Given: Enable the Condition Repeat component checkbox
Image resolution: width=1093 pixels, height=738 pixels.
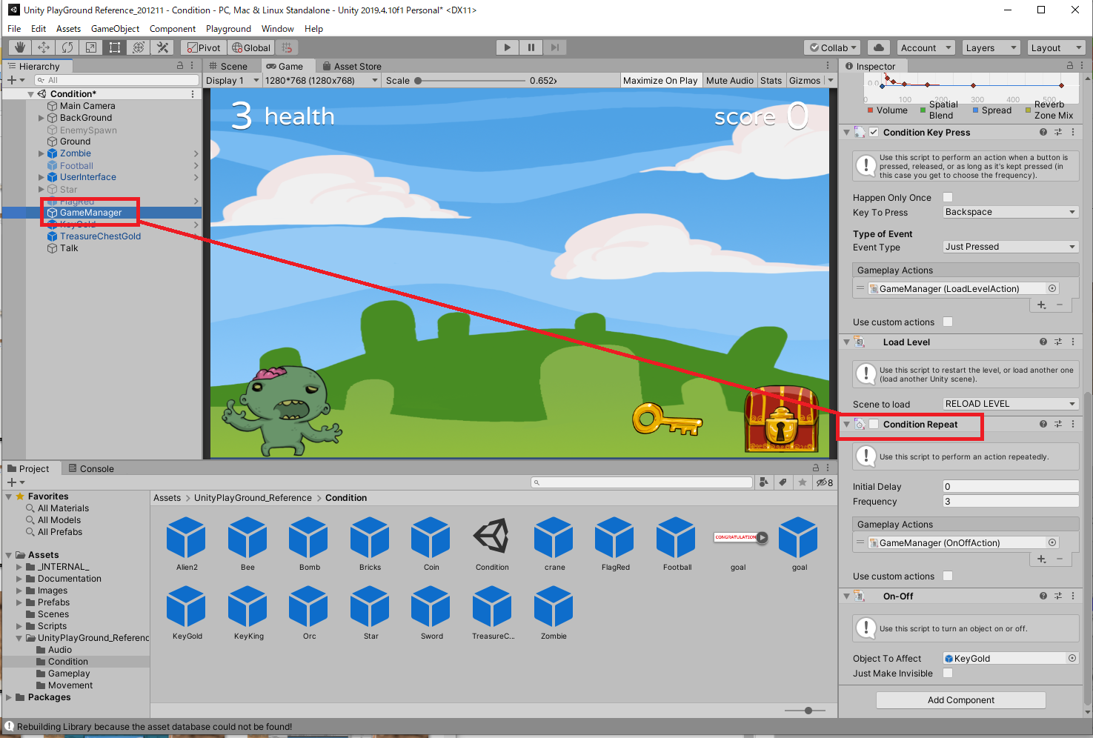Looking at the screenshot, I should pos(874,424).
